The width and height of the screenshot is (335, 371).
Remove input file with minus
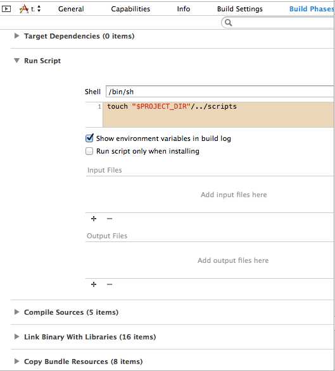coord(110,219)
